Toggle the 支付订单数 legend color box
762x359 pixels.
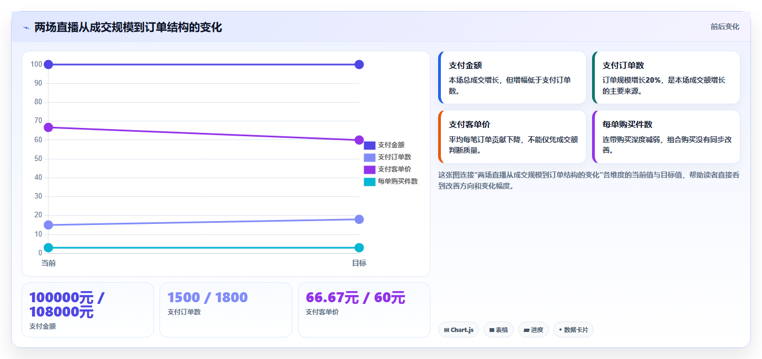[370, 157]
